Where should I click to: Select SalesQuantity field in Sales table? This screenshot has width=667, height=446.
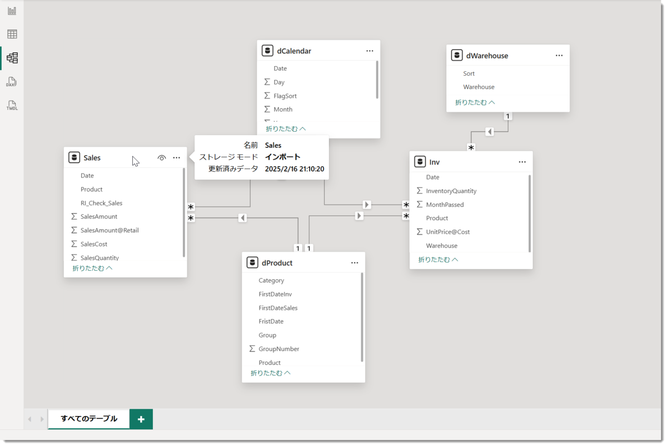coord(99,257)
